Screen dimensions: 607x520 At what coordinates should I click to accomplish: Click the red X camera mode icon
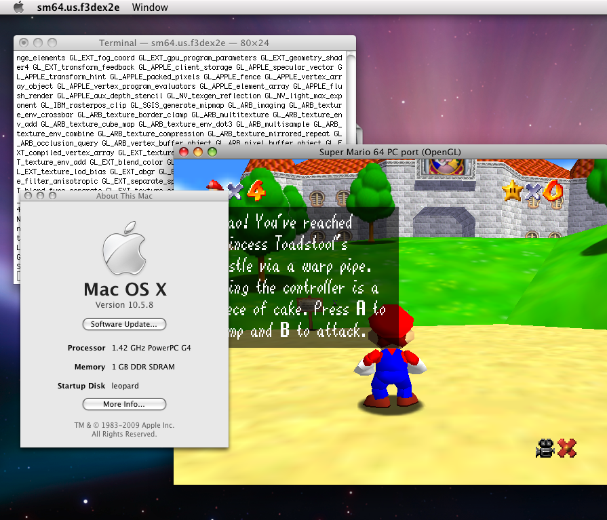pyautogui.click(x=567, y=448)
